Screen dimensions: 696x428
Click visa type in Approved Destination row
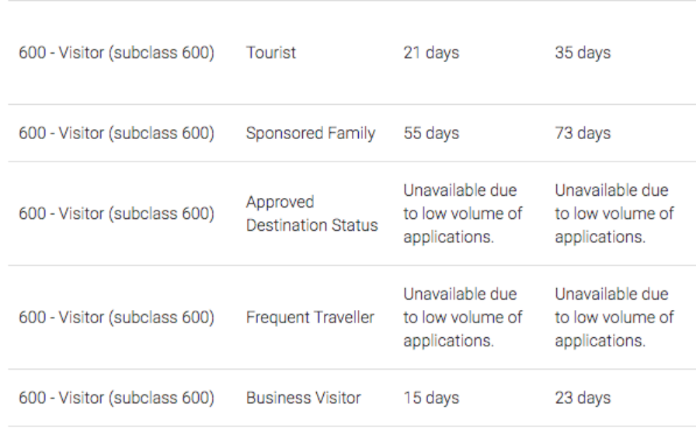pyautogui.click(x=117, y=214)
